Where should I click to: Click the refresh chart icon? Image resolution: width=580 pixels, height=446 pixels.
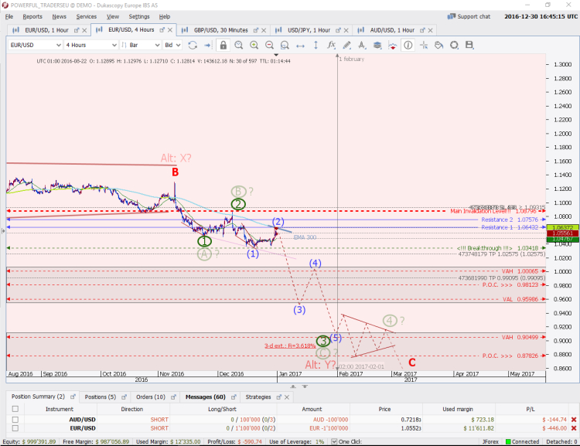point(193,46)
